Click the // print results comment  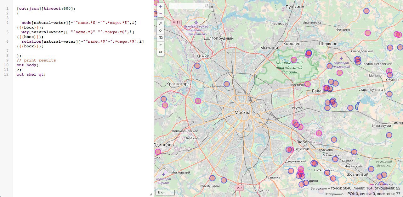click(36, 60)
